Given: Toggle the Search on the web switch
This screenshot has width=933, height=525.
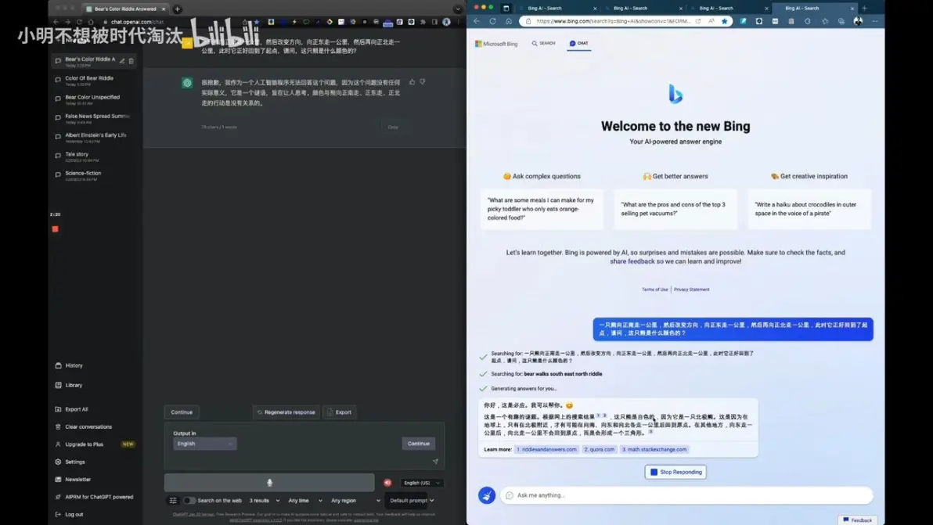Looking at the screenshot, I should point(189,501).
